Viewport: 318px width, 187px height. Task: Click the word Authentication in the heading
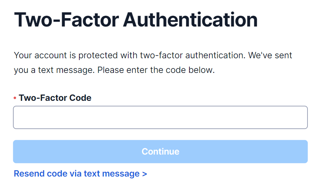click(190, 20)
